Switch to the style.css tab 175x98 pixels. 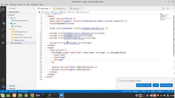(76, 8)
